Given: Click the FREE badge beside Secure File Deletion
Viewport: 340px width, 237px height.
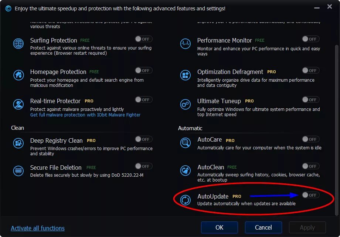Looking at the screenshot, I should pyautogui.click(x=91, y=167).
